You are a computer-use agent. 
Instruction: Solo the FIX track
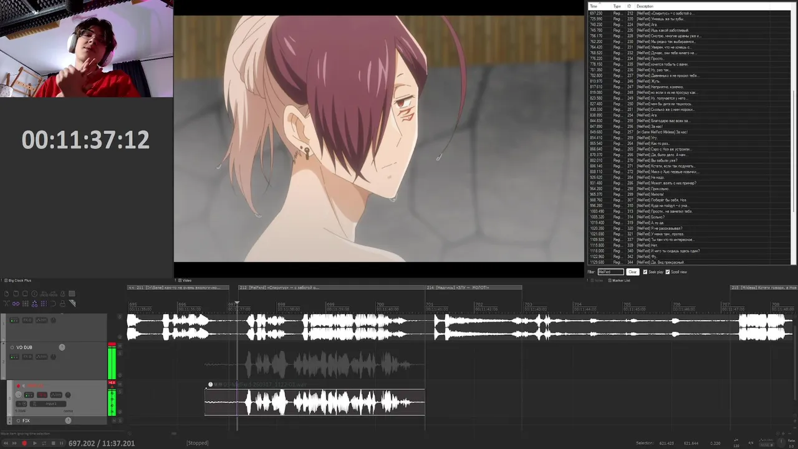coord(120,420)
